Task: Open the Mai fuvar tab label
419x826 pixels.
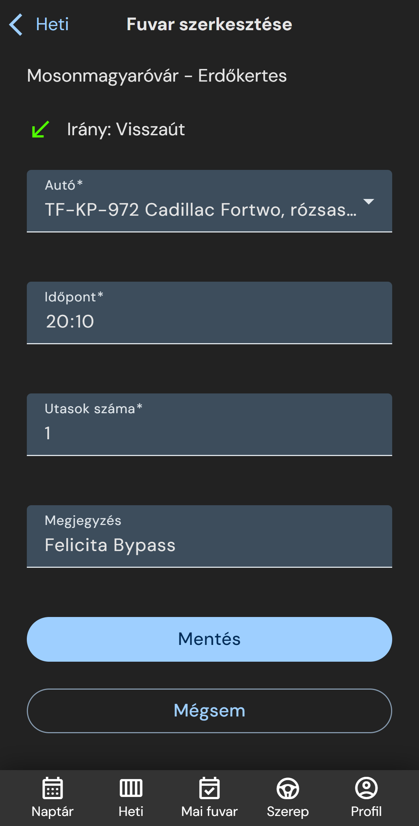Action: coord(209,811)
